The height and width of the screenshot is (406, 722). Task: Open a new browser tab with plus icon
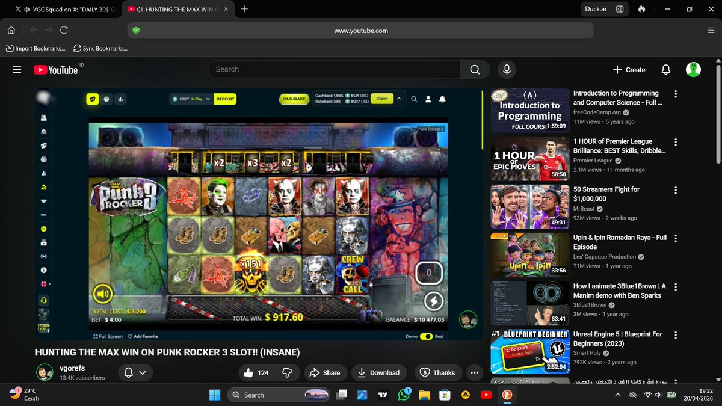coord(244,9)
